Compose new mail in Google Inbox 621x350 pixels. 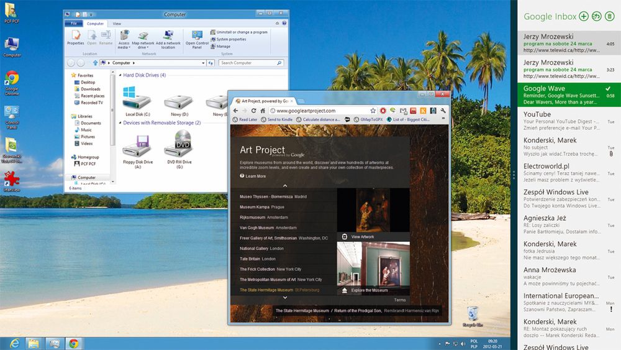(583, 16)
